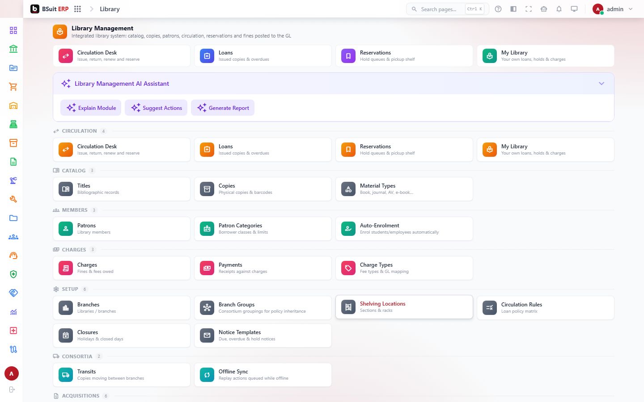Click the Explain Module button
The image size is (644, 402).
pyautogui.click(x=91, y=108)
